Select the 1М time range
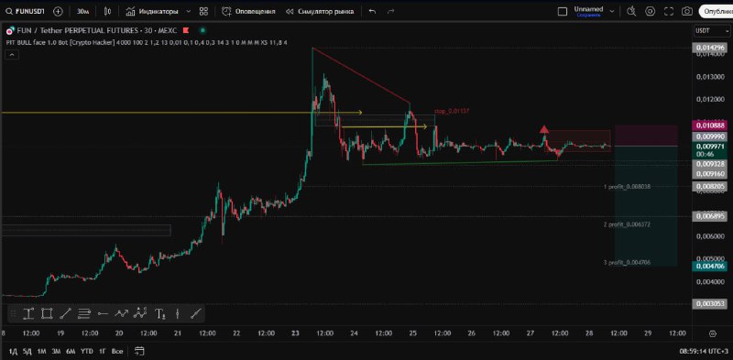This screenshot has height=360, width=733. [x=41, y=351]
